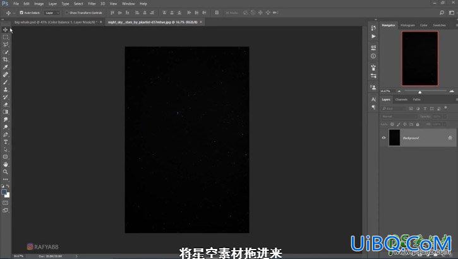Select the Eraser tool
458x259 pixels.
pos(5,104)
